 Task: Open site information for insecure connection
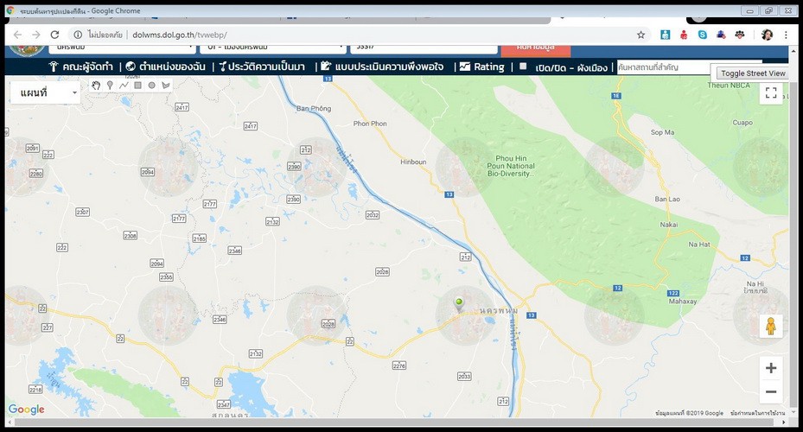click(x=78, y=35)
